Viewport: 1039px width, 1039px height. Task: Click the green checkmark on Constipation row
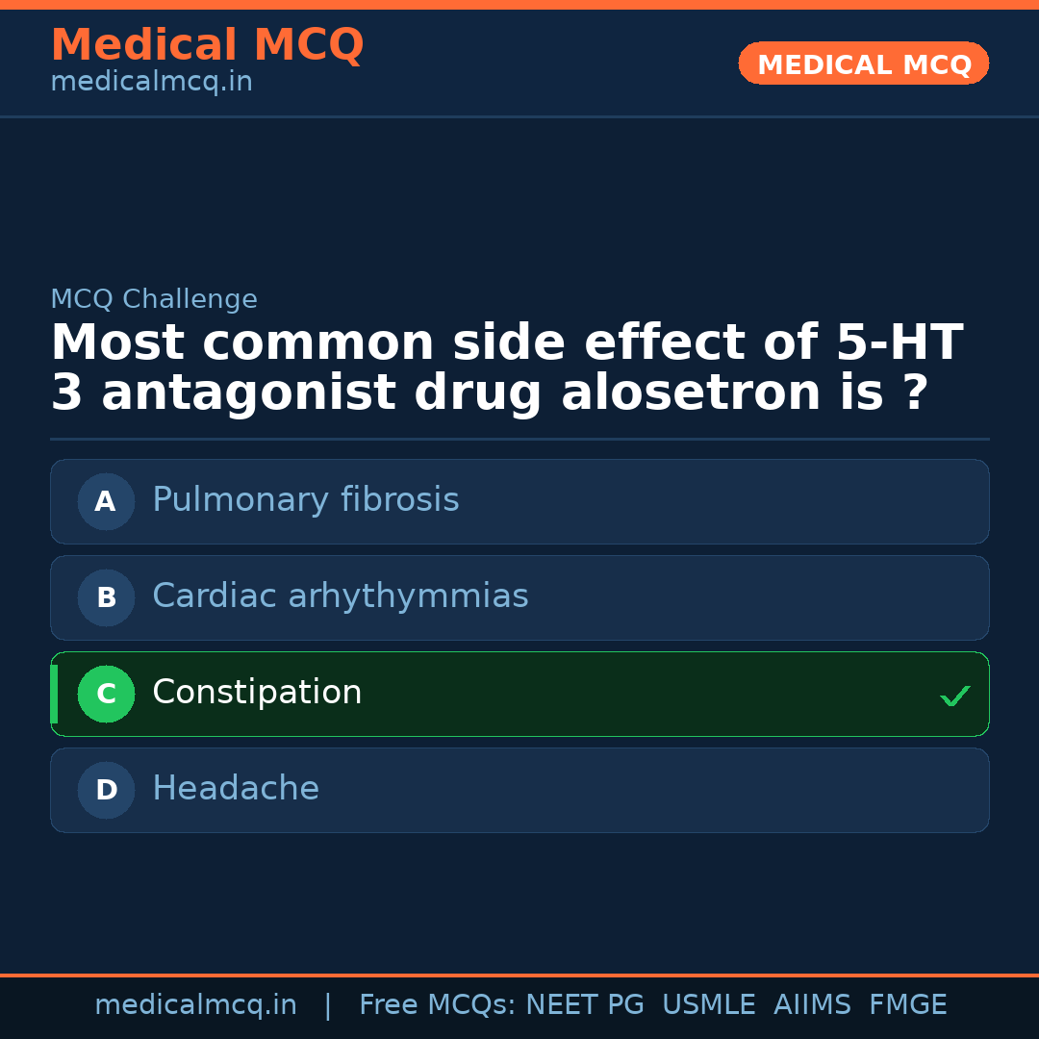click(x=954, y=696)
